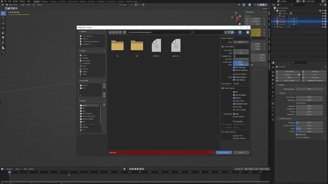The height and width of the screenshot is (184, 328).
Task: Select the Transform tool
Action: (3, 37)
